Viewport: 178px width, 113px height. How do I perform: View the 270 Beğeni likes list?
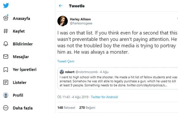pos(87,108)
